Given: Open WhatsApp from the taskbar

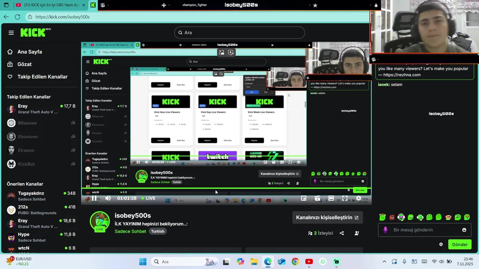Looking at the screenshot, I should [x=323, y=262].
